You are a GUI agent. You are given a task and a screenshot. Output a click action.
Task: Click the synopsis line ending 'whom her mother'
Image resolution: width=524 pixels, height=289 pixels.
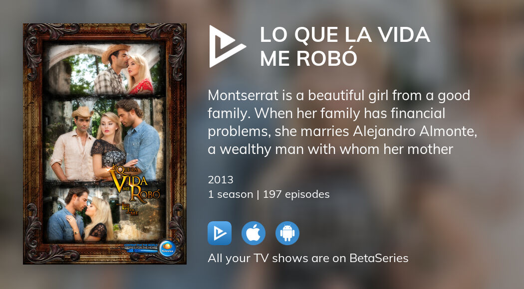click(x=330, y=149)
